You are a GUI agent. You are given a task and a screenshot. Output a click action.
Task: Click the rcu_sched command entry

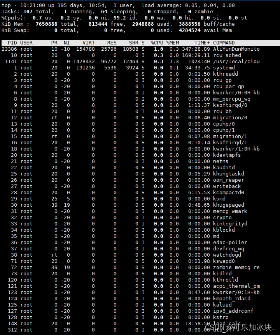[227, 55]
